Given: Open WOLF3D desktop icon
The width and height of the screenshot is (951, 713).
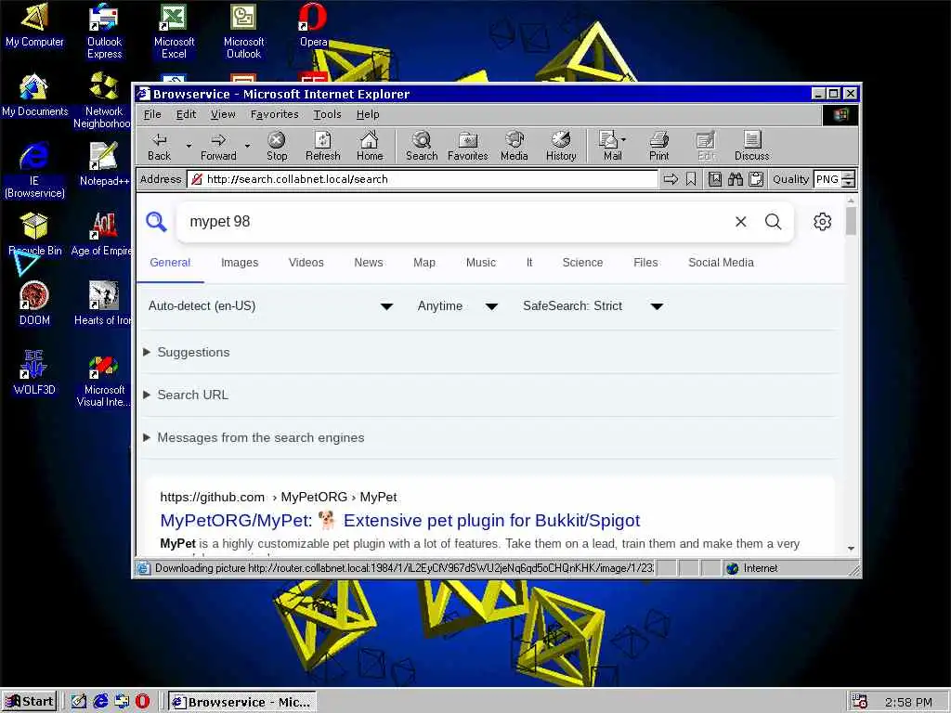Looking at the screenshot, I should 34,374.
